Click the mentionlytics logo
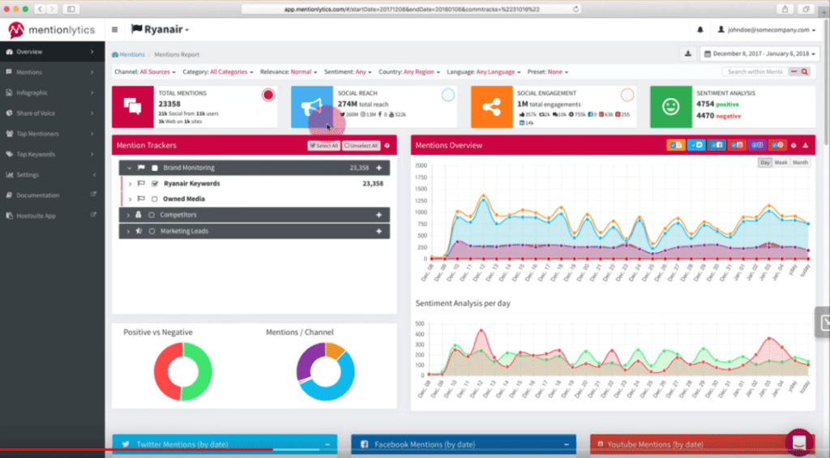Viewport: 830px width, 458px height. tap(51, 30)
